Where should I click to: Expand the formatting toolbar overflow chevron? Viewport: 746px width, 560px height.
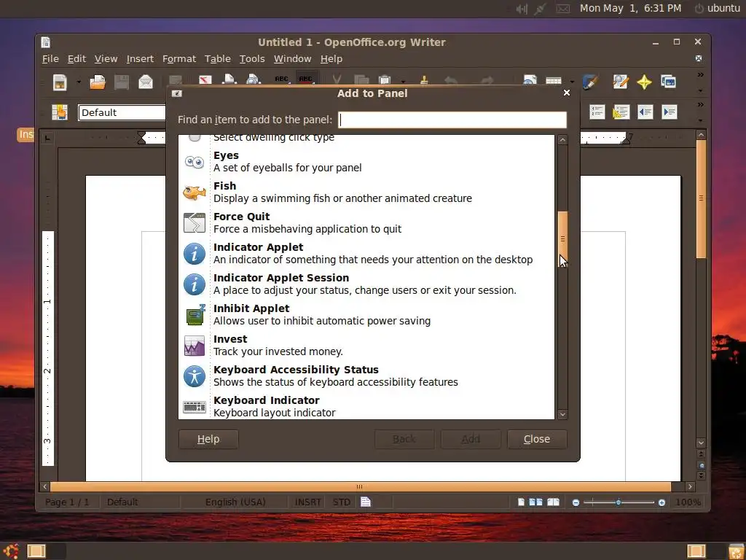pos(700,104)
